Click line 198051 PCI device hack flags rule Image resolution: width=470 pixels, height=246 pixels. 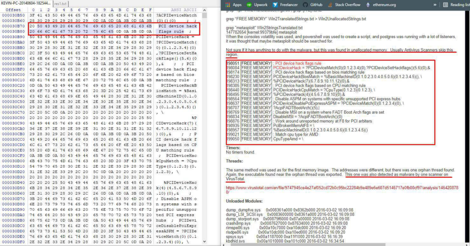click(x=274, y=63)
